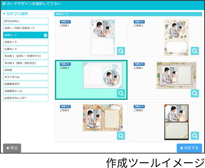Image resolution: width=205 pixels, height=168 pixels.
Task: Select お誕生日カレンダー category
Action: tap(25, 98)
